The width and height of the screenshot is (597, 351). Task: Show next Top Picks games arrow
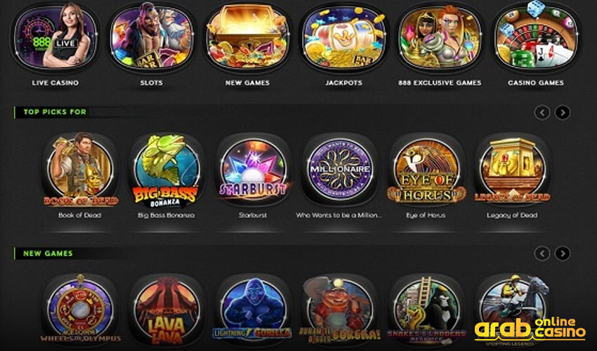(x=563, y=112)
